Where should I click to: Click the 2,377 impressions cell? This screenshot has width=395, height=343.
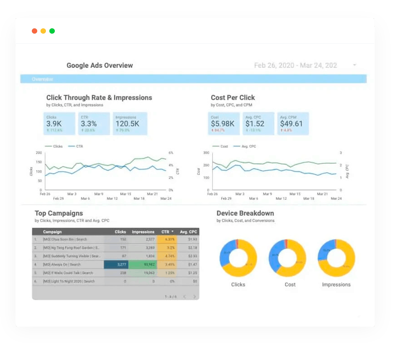click(x=143, y=239)
